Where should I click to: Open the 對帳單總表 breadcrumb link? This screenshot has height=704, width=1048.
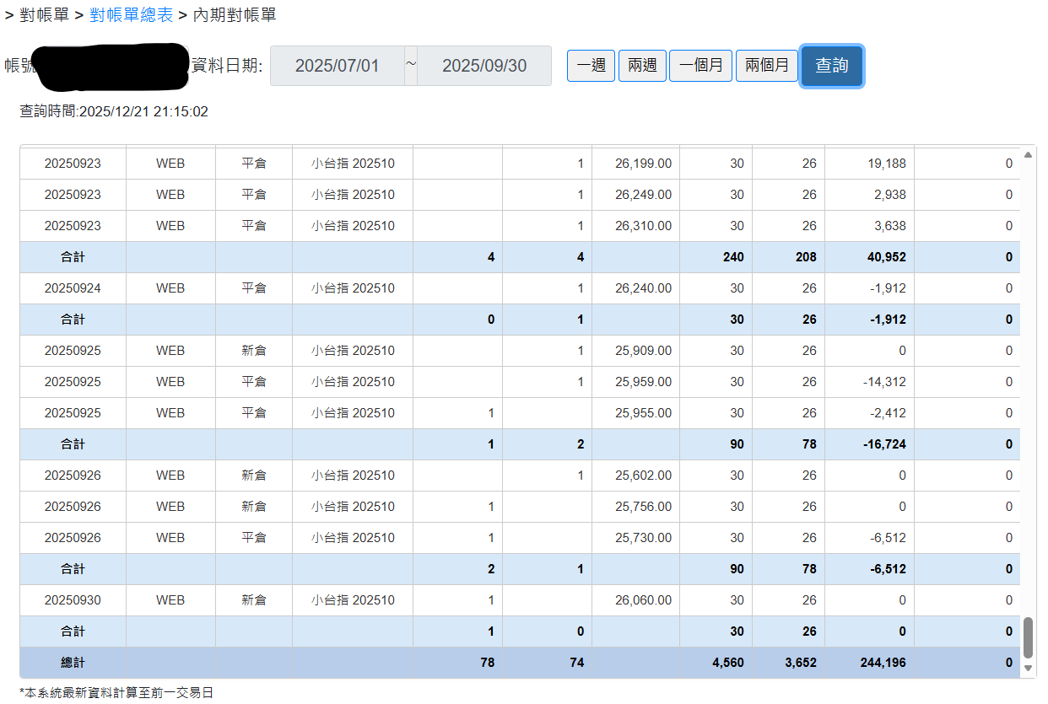point(132,14)
